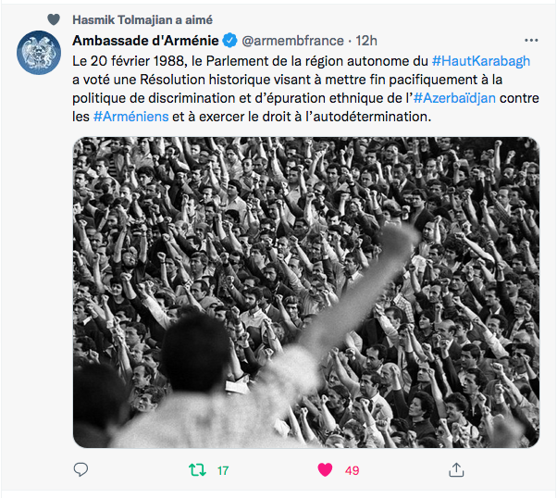Viewport: 557px width, 498px height.
Task: Follow the #Azerbaïdjan hashtag
Action: 454,98
